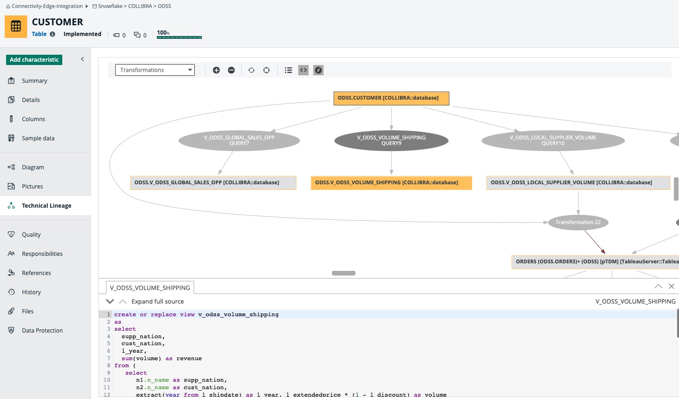Toggle the source code panel button
Viewport: 679px width, 399px height.
point(303,70)
